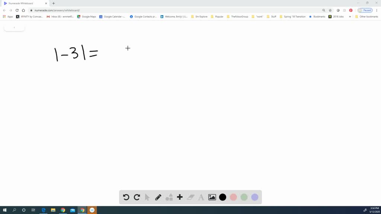381x214 pixels.
Task: Select the pointer selection tool
Action: [x=147, y=197]
